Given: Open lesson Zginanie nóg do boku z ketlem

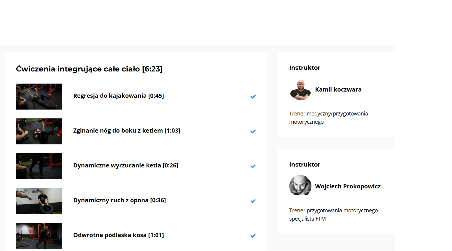Looking at the screenshot, I should pos(126,131).
